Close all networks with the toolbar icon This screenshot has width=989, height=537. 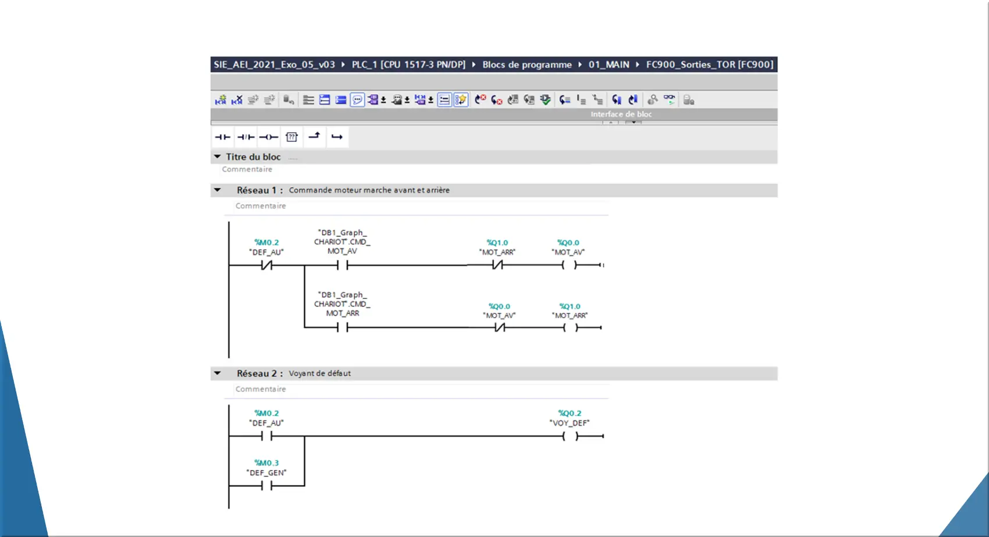click(325, 100)
